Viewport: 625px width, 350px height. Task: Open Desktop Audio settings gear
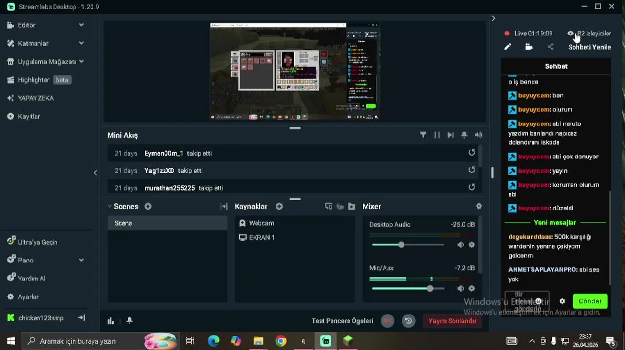pos(472,245)
